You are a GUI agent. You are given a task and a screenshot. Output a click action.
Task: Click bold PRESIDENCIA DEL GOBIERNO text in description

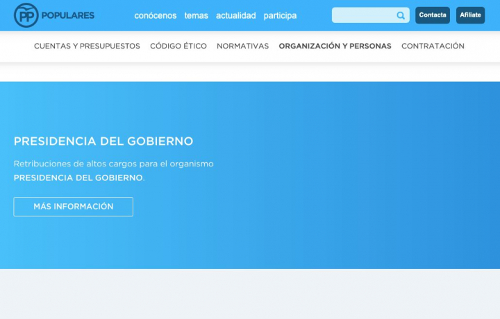coord(78,178)
